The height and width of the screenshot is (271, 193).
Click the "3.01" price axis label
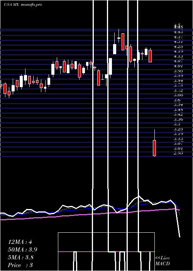point(178,148)
